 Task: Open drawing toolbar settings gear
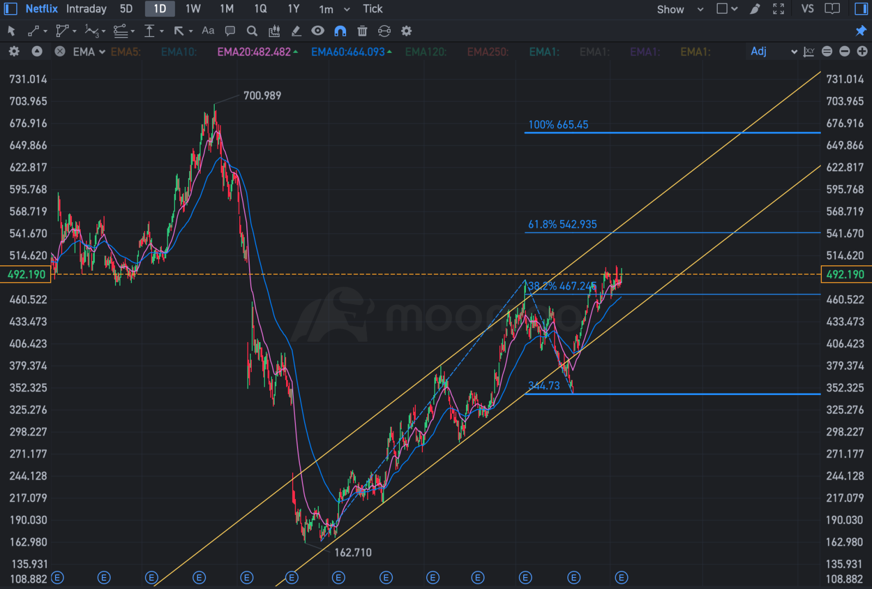pyautogui.click(x=407, y=31)
